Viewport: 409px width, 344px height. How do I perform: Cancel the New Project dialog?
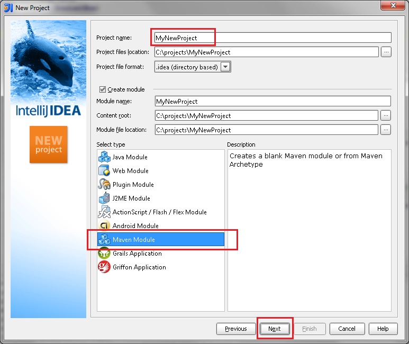347,329
